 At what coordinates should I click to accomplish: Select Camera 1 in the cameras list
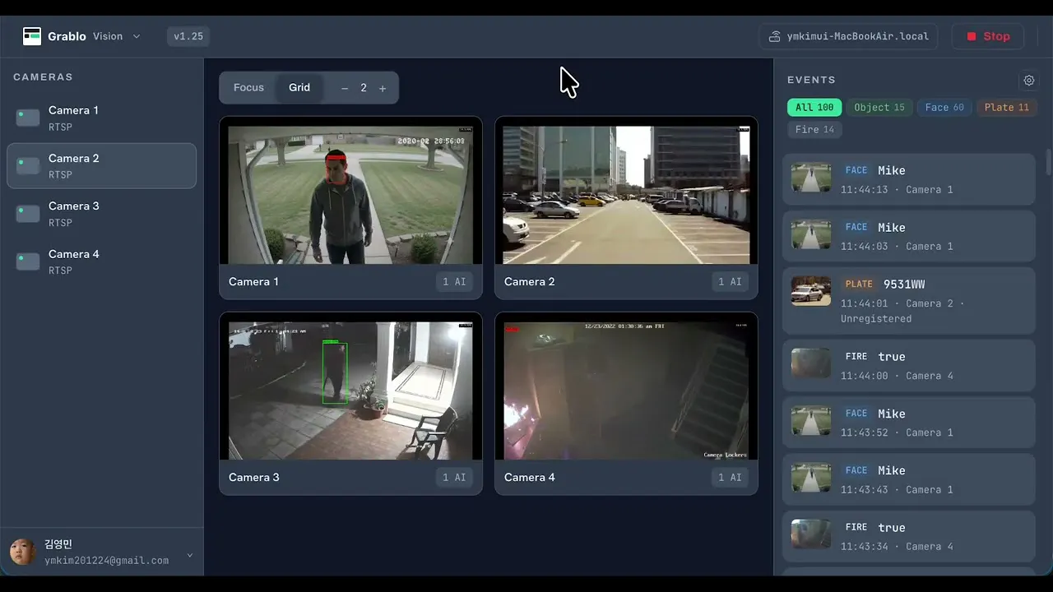[102, 118]
